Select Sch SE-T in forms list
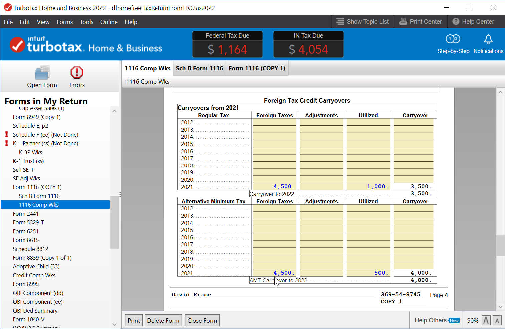 click(23, 170)
